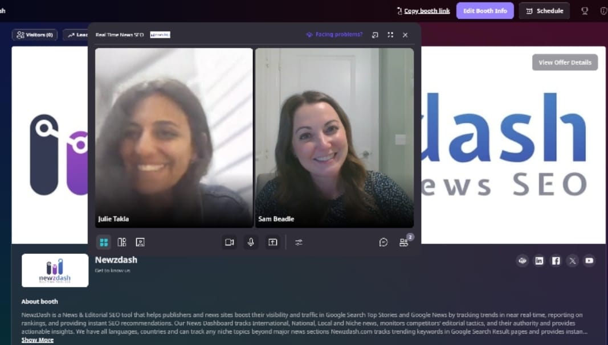This screenshot has height=345, width=608.
Task: Switch to the sidebar video layout
Action: click(x=121, y=242)
